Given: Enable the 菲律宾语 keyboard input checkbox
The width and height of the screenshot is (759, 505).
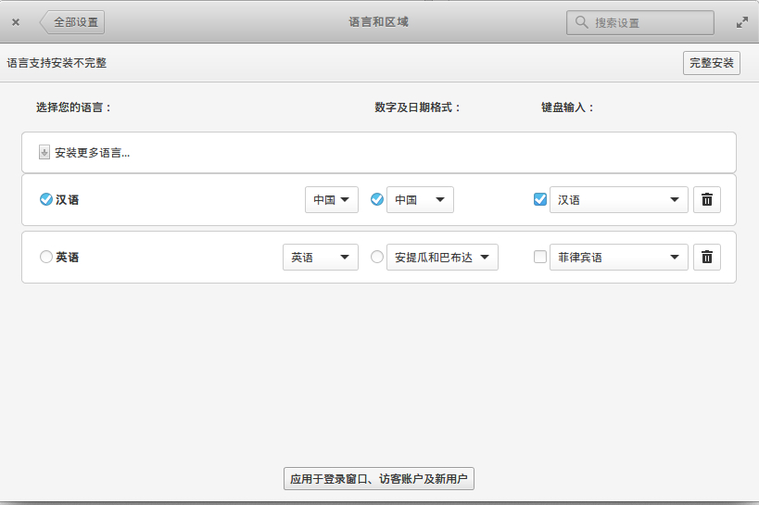Looking at the screenshot, I should [540, 257].
